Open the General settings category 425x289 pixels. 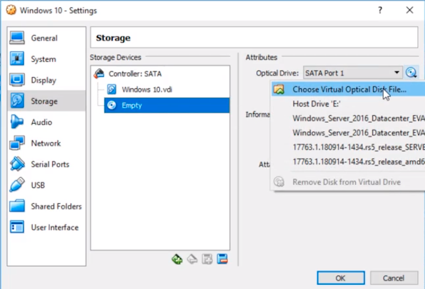[x=43, y=38]
